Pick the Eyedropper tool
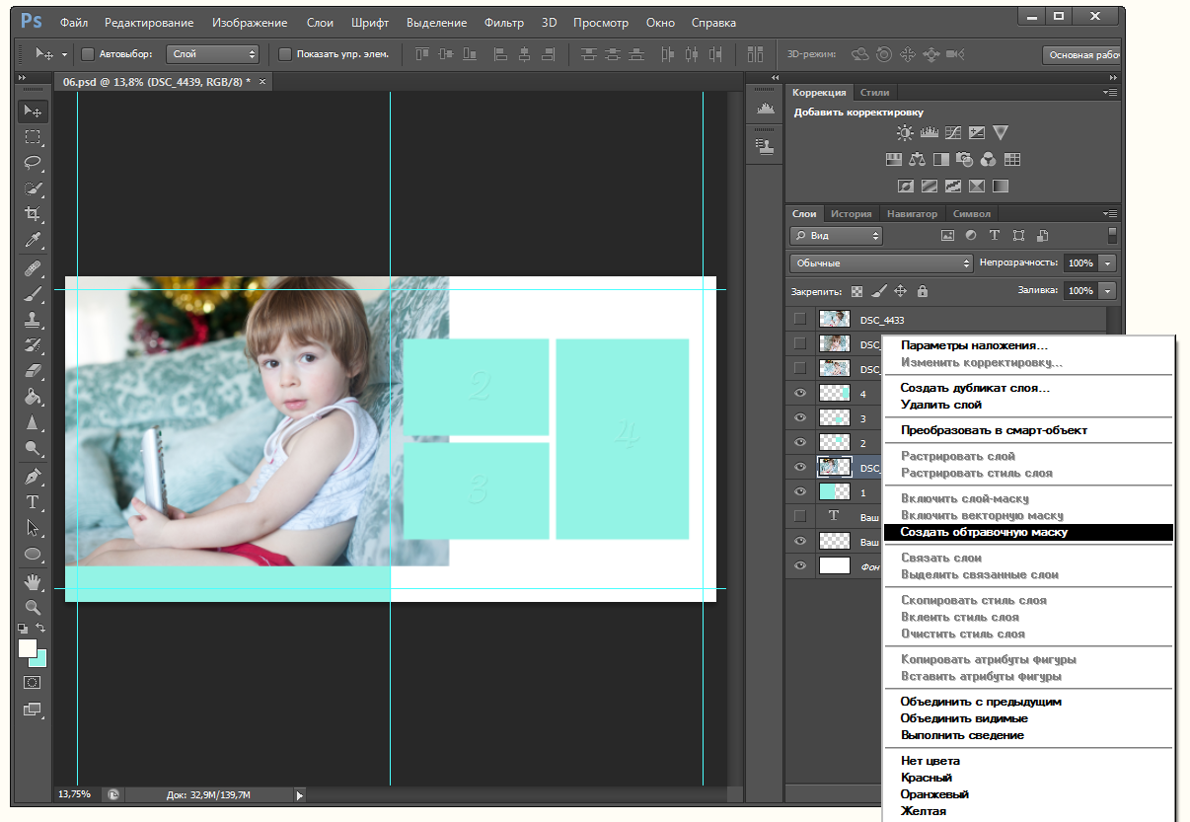 (x=33, y=241)
